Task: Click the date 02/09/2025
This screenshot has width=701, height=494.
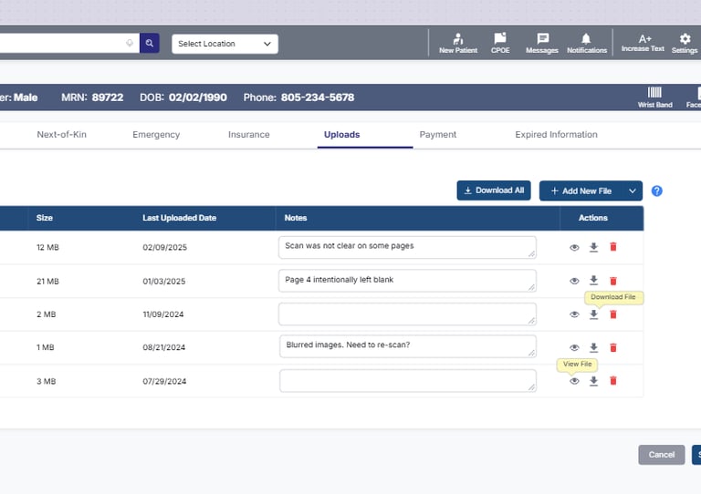Action: [x=164, y=247]
